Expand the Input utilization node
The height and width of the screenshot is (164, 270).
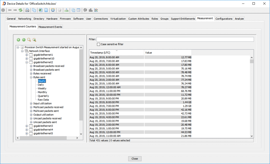[31, 104]
